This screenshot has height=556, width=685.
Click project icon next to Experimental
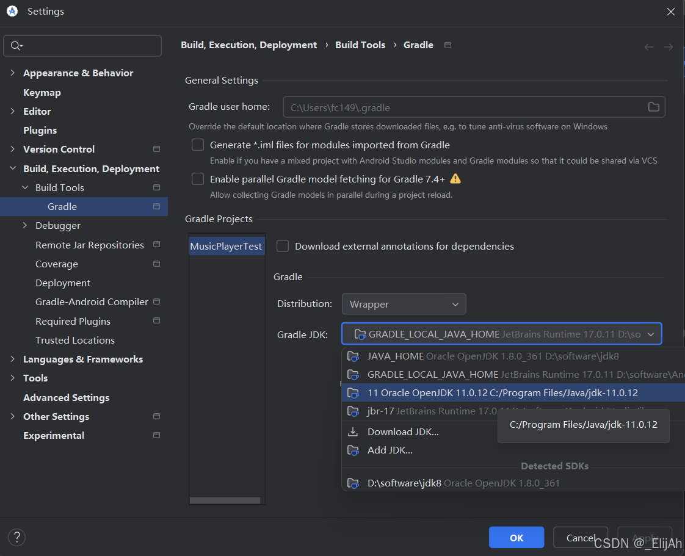tap(156, 435)
